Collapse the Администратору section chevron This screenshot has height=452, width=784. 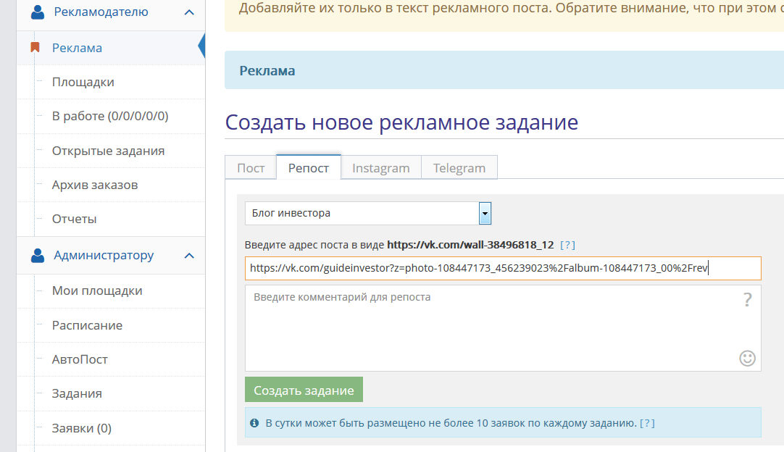(189, 256)
